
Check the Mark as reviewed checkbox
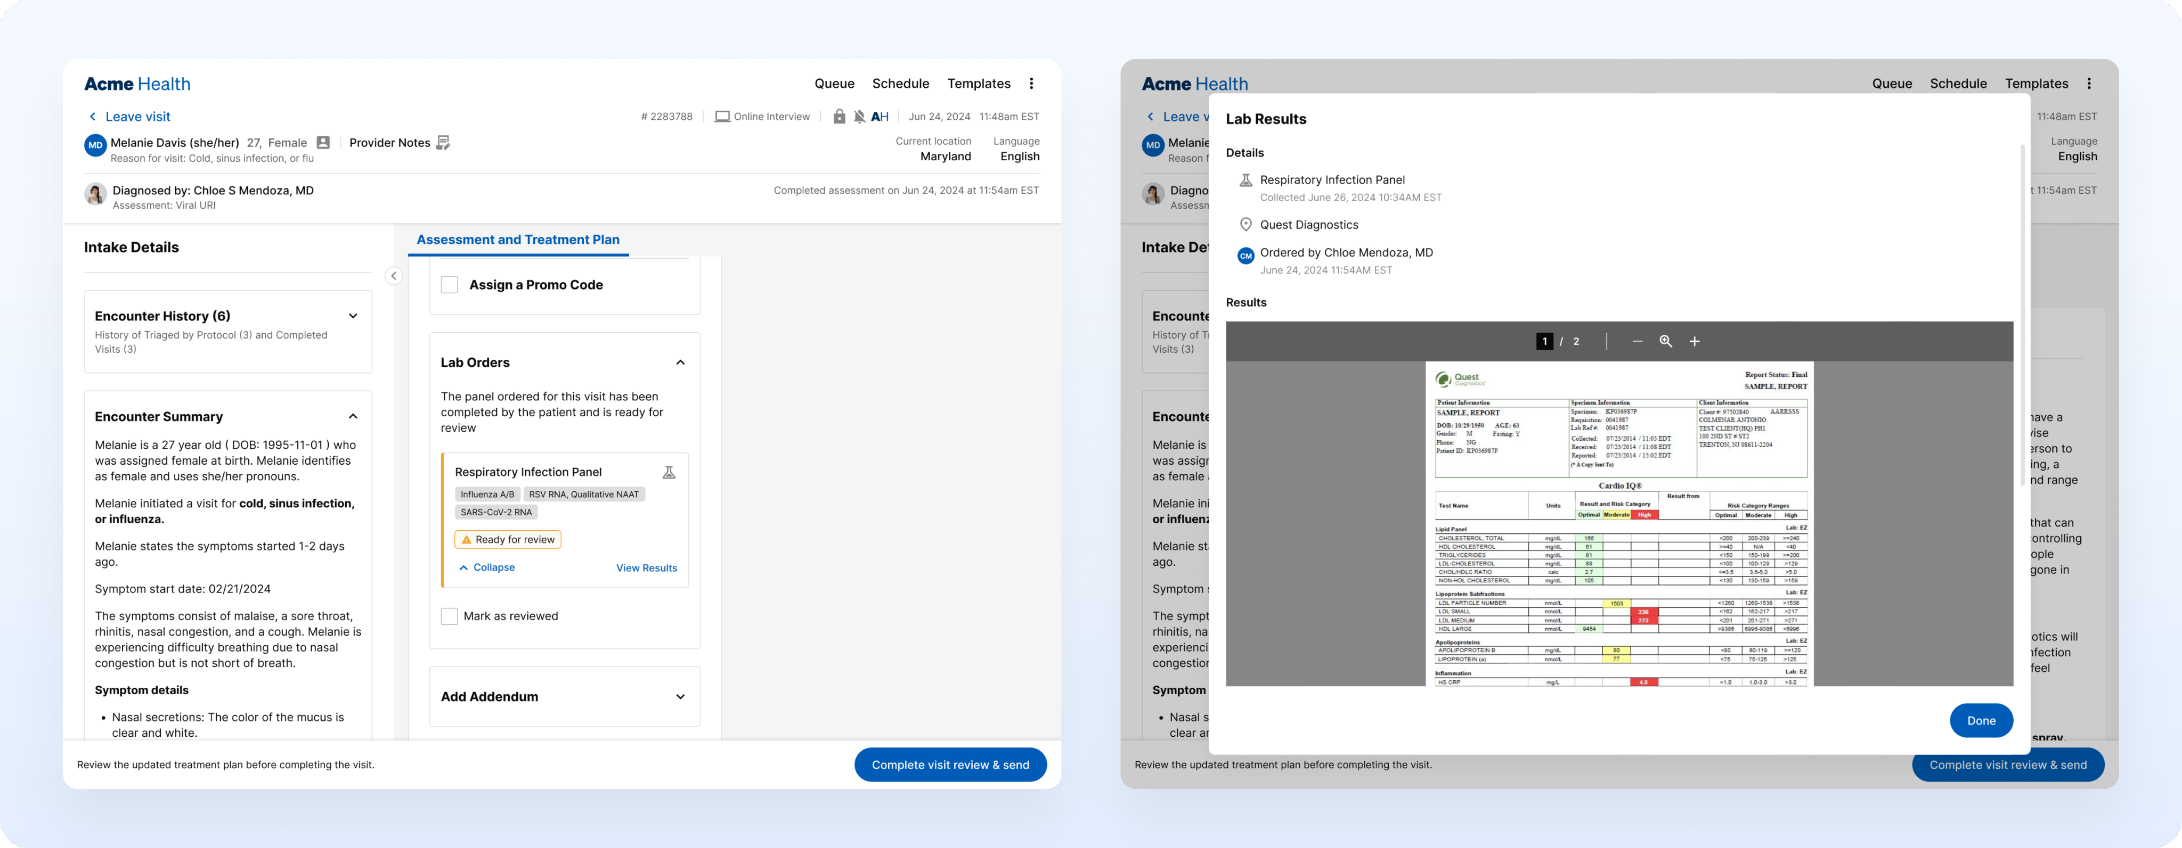click(x=449, y=616)
